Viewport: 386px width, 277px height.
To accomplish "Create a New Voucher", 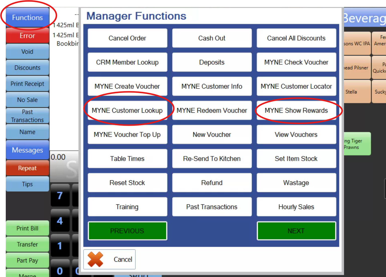I will pyautogui.click(x=212, y=134).
